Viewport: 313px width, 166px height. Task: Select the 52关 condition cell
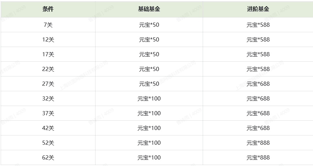48,143
